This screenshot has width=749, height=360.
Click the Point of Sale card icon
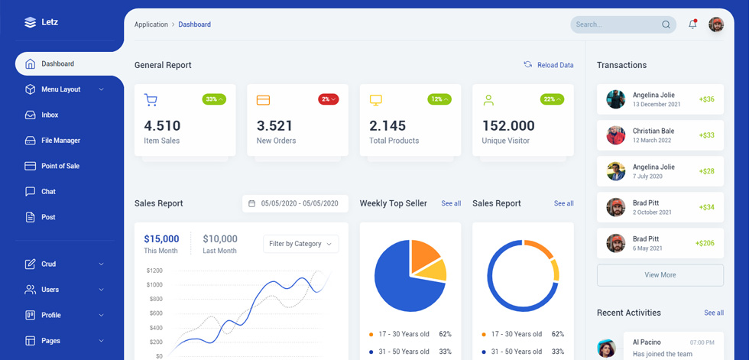pyautogui.click(x=30, y=166)
